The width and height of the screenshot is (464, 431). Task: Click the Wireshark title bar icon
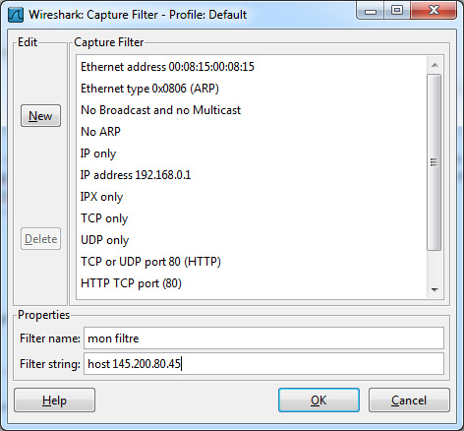(16, 15)
